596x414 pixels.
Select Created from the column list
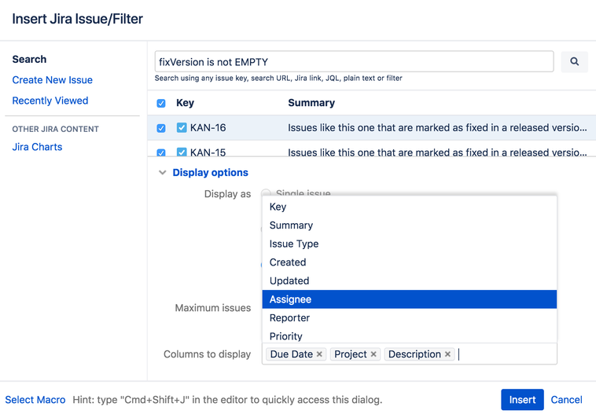(410, 262)
